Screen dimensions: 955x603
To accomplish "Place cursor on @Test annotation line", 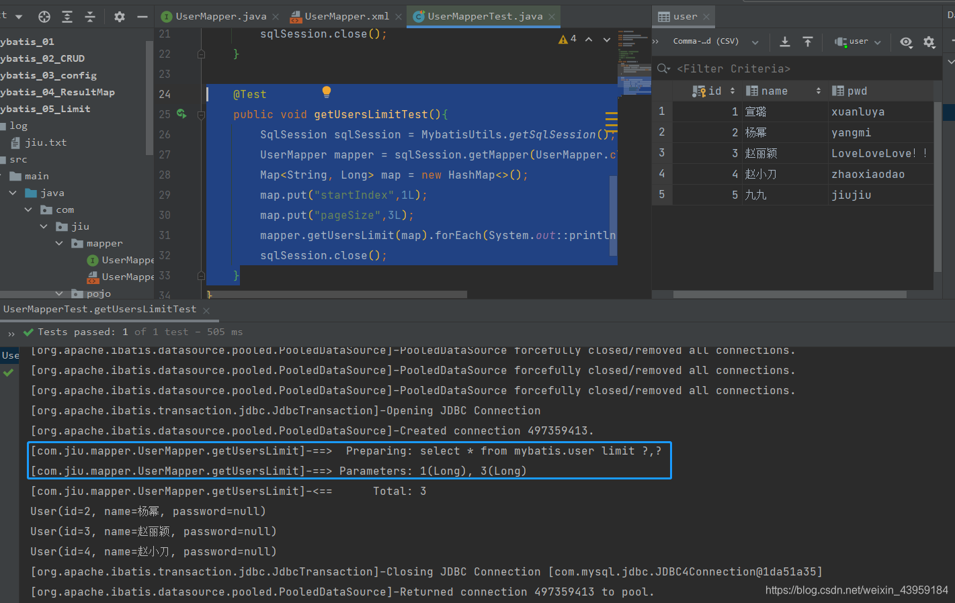I will [x=249, y=95].
